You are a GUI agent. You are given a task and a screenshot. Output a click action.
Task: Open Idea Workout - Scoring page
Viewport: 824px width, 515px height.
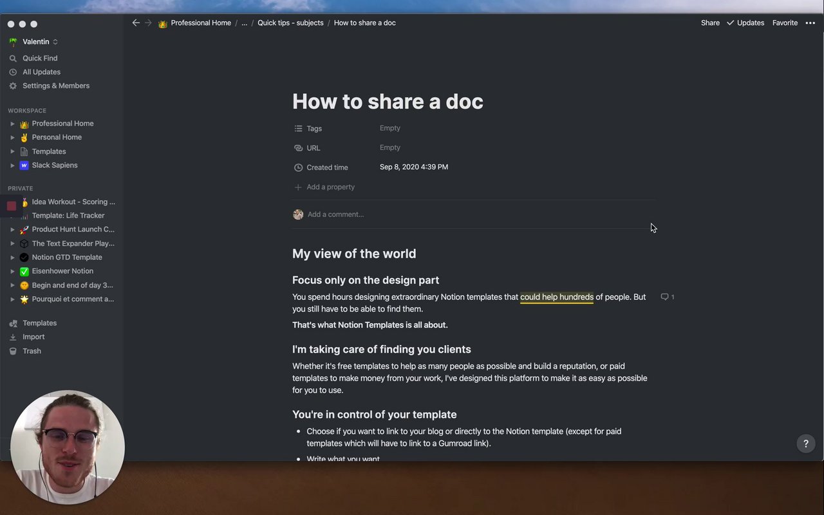[73, 201]
